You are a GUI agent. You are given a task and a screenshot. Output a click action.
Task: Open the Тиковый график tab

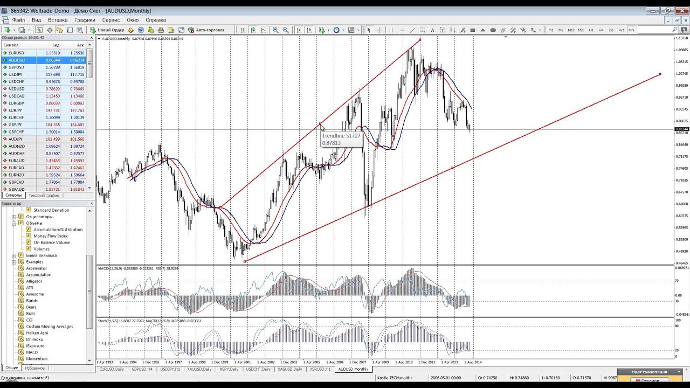[x=44, y=195]
